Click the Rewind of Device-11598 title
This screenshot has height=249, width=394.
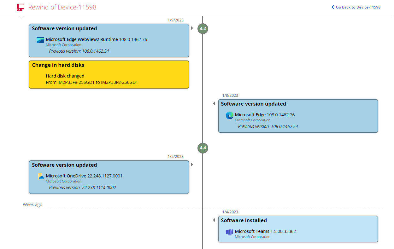(x=62, y=7)
